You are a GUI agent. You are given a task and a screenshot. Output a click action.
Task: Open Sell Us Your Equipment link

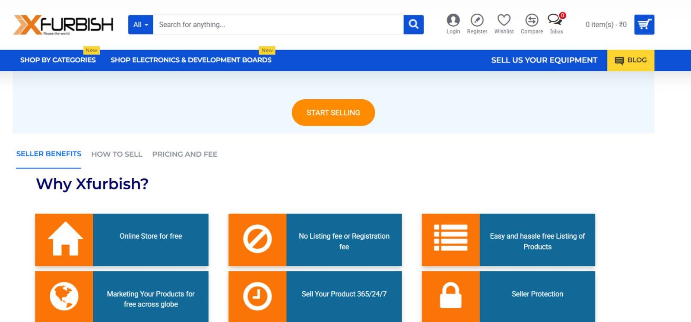544,60
